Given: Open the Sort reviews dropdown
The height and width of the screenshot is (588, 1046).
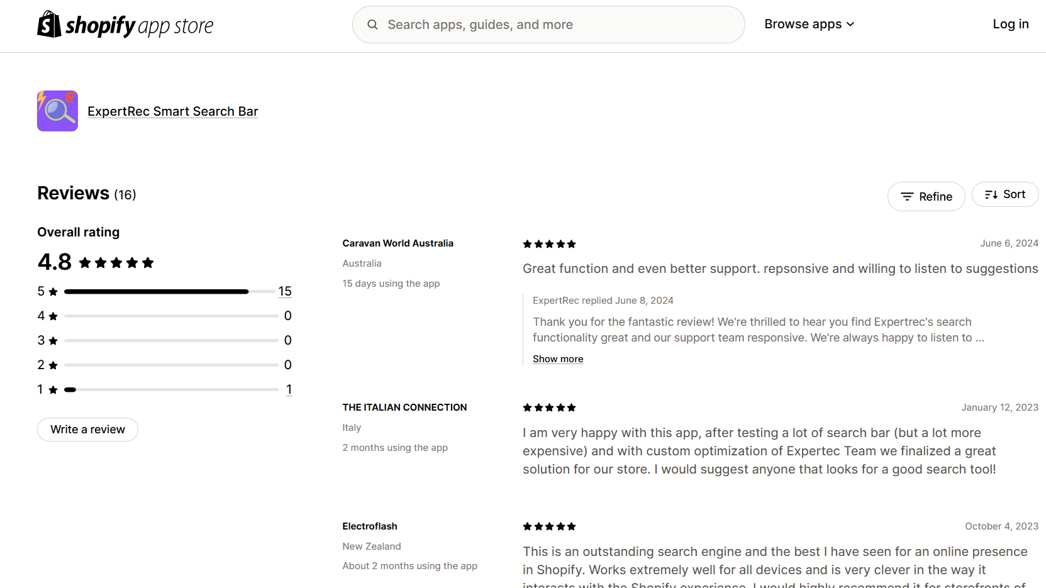Looking at the screenshot, I should pos(1004,195).
